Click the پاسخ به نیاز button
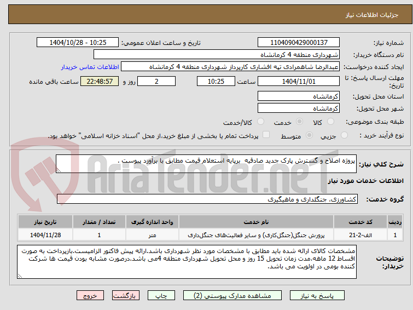Screen dimensions: 413x310 (317, 296)
